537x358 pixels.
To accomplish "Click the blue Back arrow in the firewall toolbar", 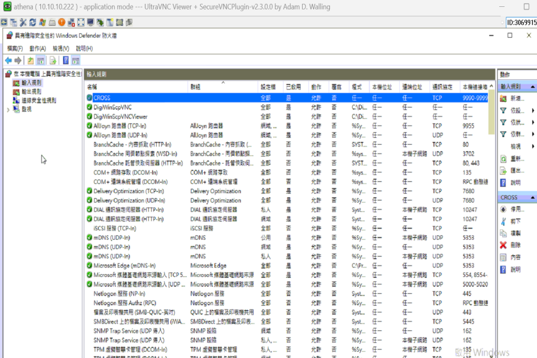I will click(9, 60).
